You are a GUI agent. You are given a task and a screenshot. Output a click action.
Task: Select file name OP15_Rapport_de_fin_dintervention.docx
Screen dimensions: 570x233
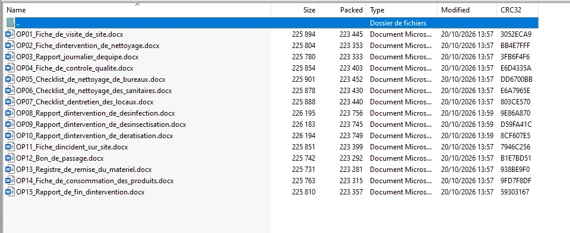(x=80, y=192)
